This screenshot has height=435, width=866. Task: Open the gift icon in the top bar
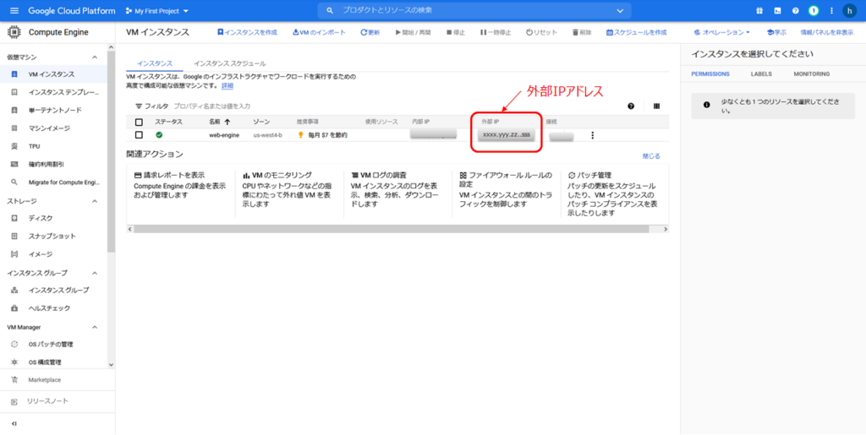[x=759, y=11]
